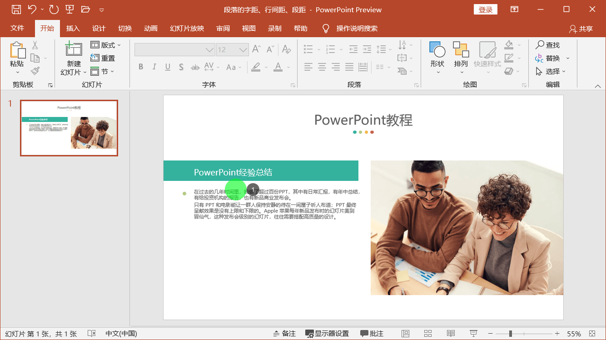The width and height of the screenshot is (606, 340).
Task: Click the 共享 share button
Action: pos(581,29)
